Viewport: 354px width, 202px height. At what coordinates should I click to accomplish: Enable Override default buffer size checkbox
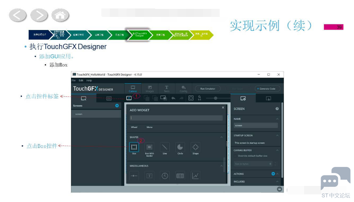[x=235, y=156]
